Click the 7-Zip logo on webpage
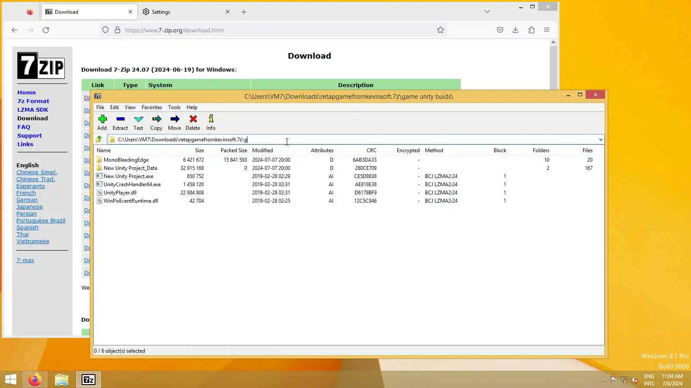Viewport: 691px width, 388px height. click(x=41, y=66)
